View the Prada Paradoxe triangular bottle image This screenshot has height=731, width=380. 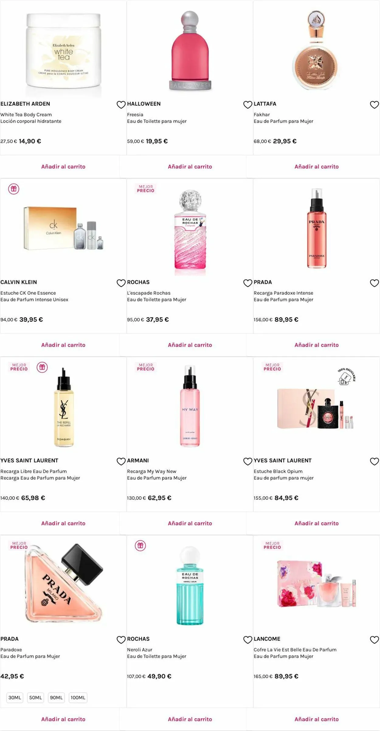point(64,583)
